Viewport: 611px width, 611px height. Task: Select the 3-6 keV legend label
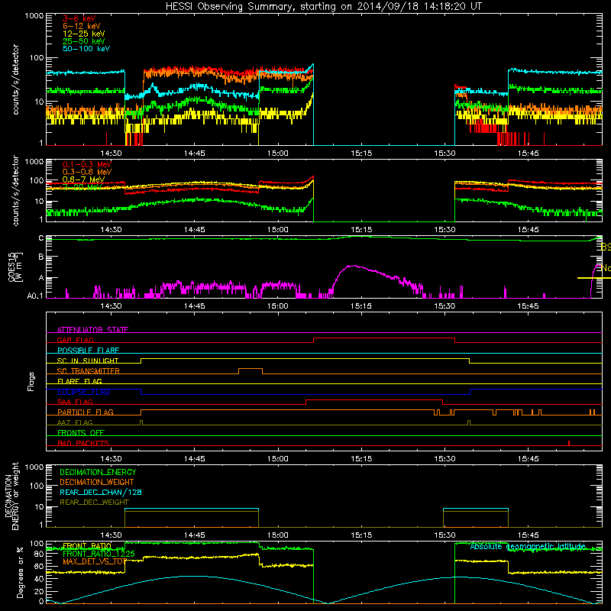[79, 18]
